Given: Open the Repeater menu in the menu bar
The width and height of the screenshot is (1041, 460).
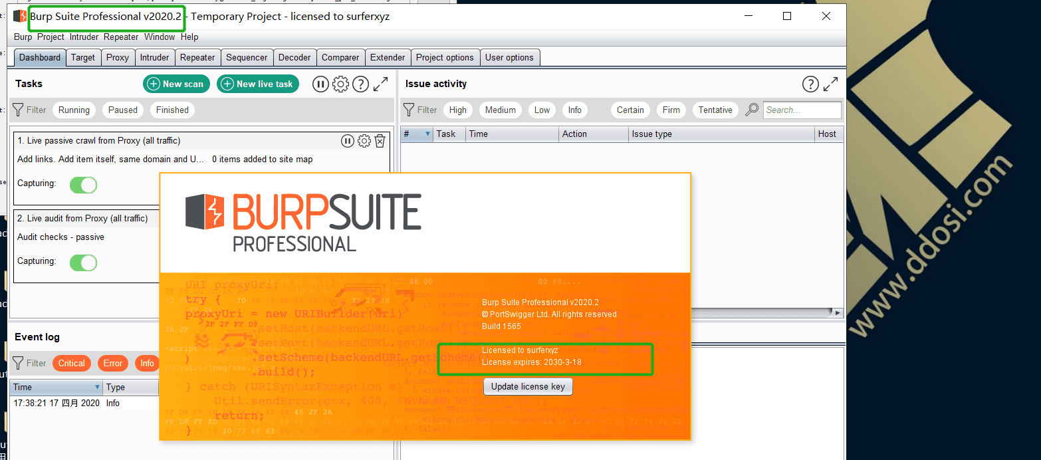Looking at the screenshot, I should 121,37.
